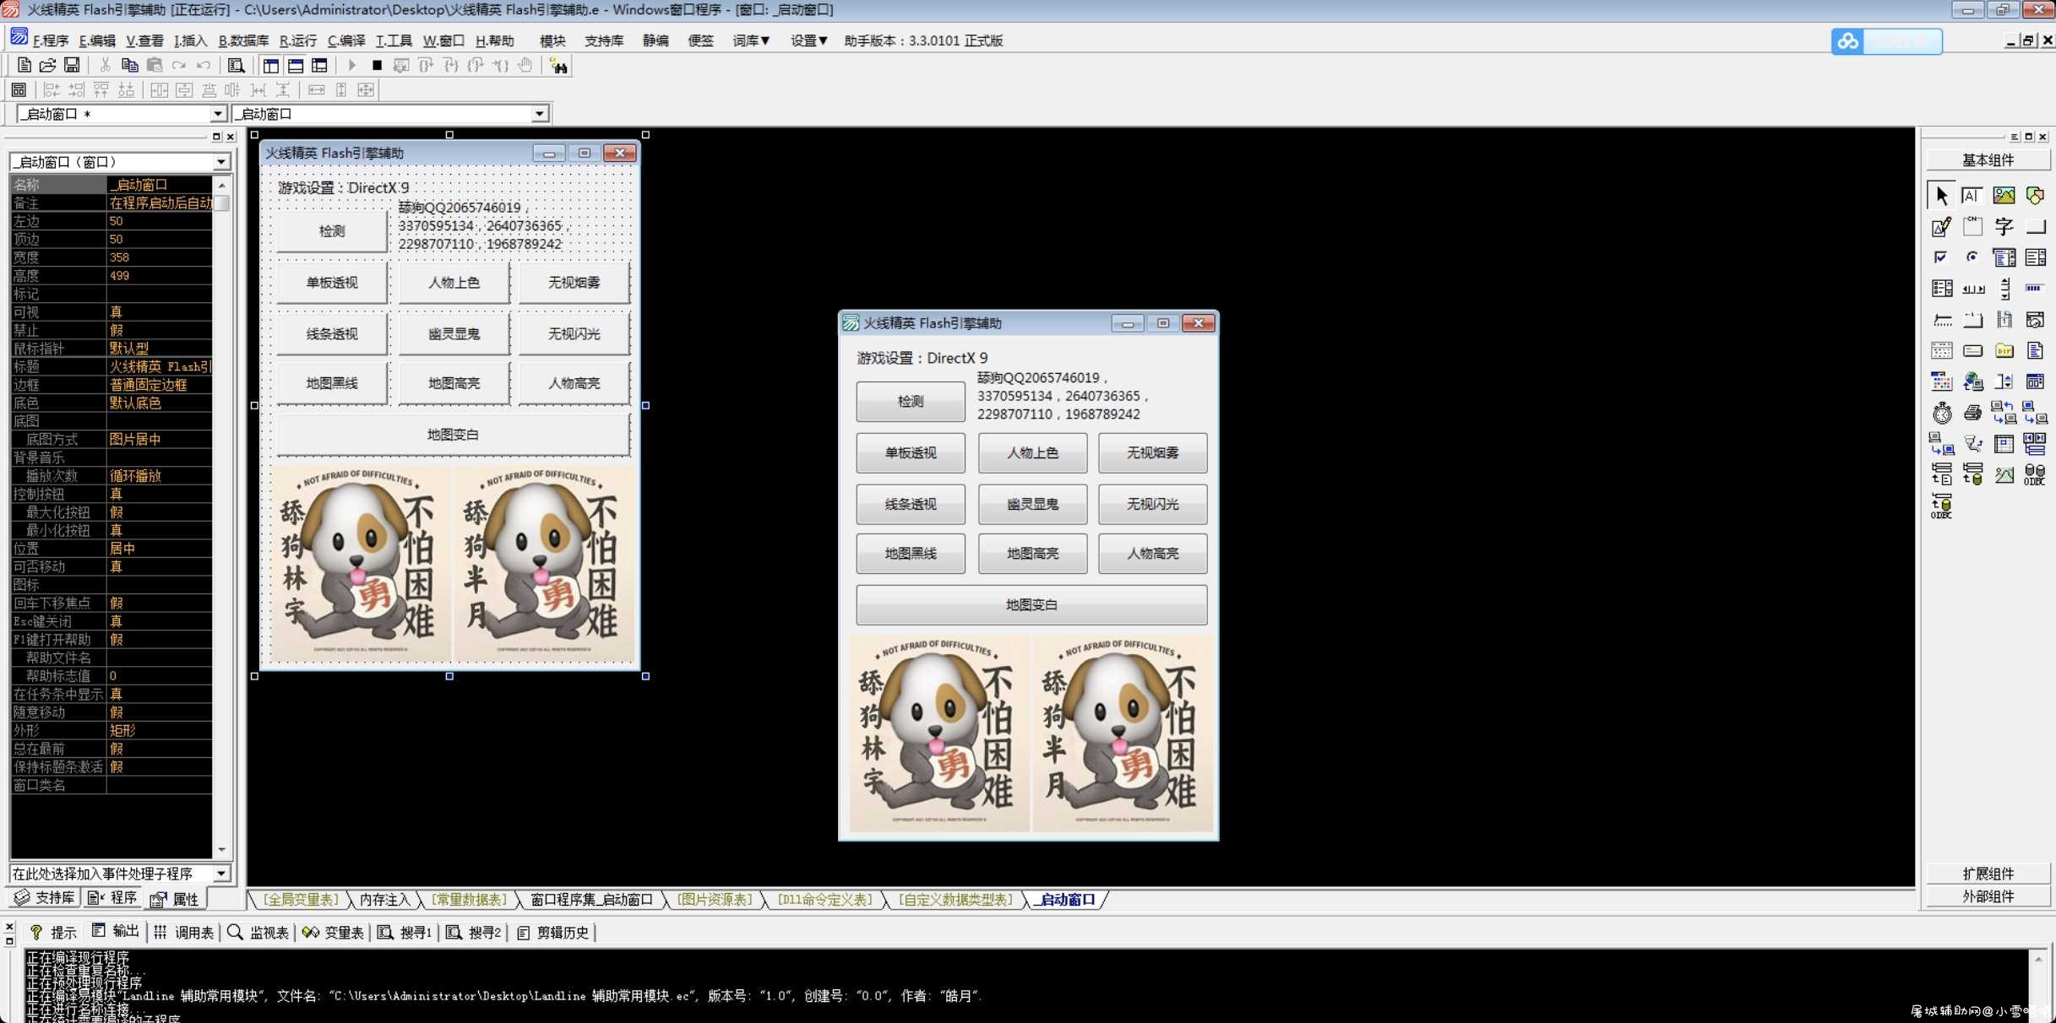Open the right _启动窗口 combo box dropdown
2056x1023 pixels.
pyautogui.click(x=539, y=113)
